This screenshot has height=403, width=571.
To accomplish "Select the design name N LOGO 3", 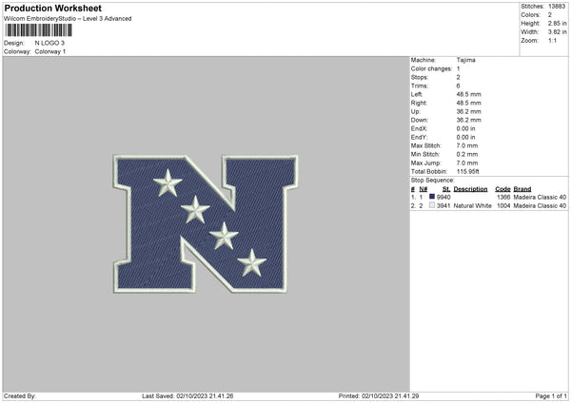I will click(x=49, y=43).
